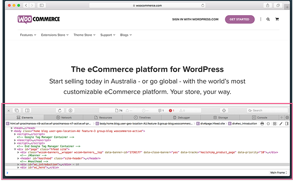Screen dimensions: 294x181
Task: Toggle shadow DOM braces icon
Action: [268, 124]
